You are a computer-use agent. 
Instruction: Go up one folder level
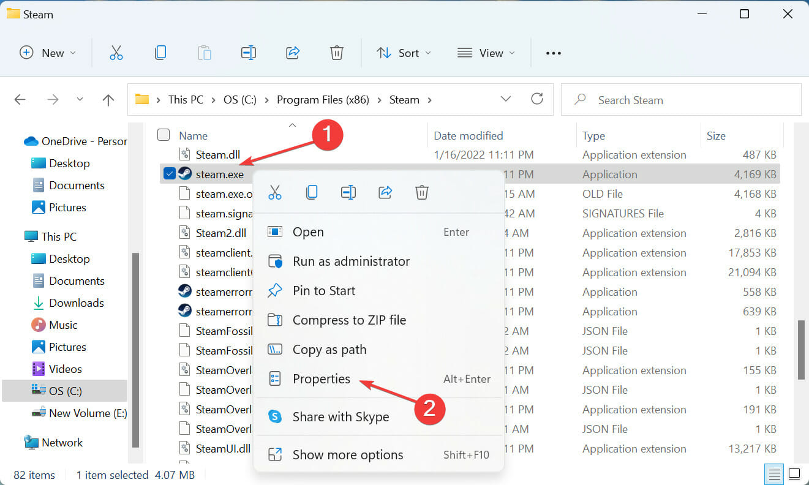click(x=108, y=100)
